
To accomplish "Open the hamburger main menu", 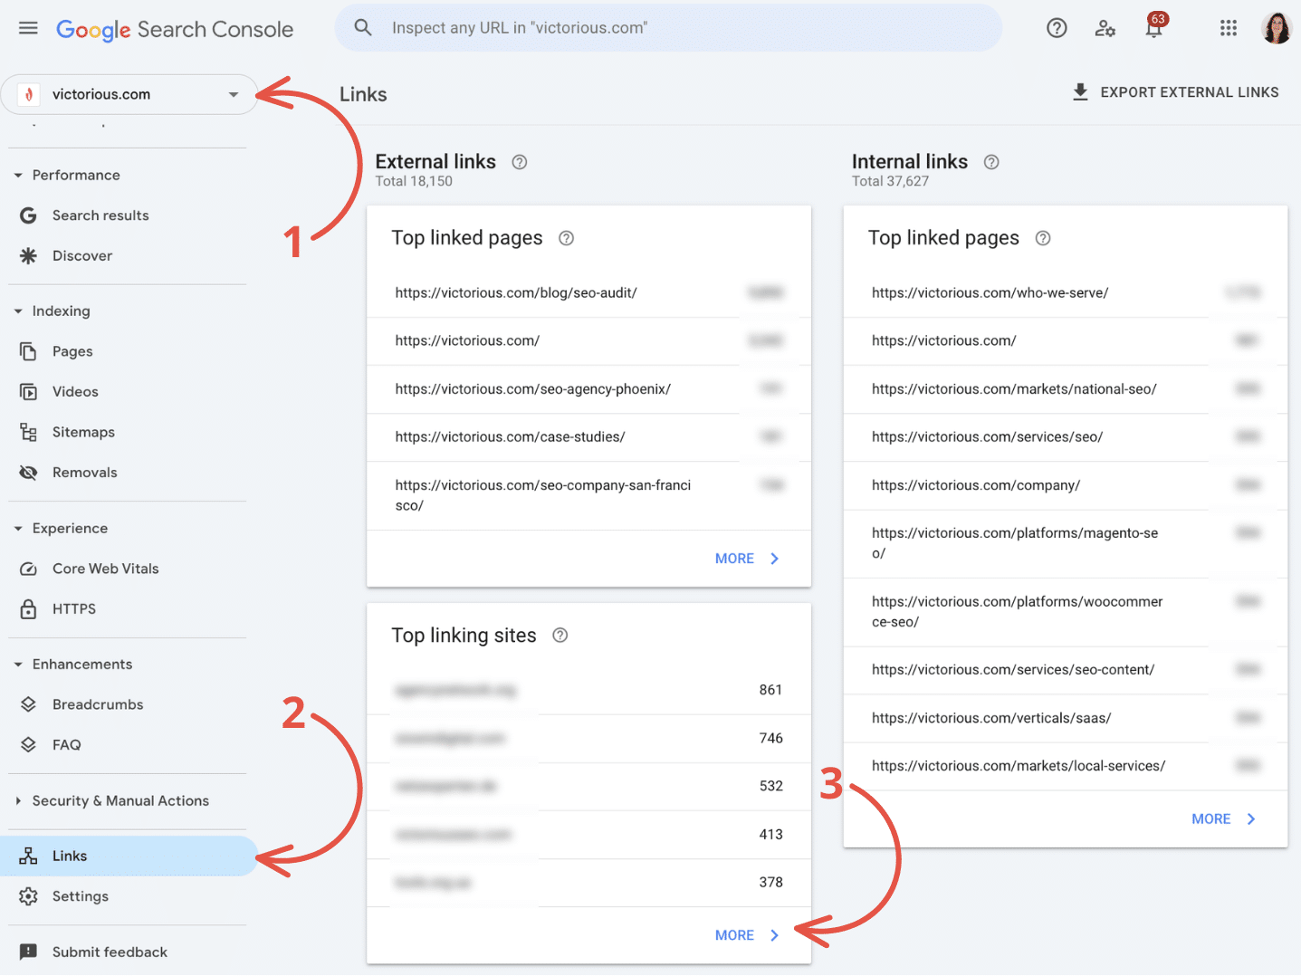I will [28, 28].
